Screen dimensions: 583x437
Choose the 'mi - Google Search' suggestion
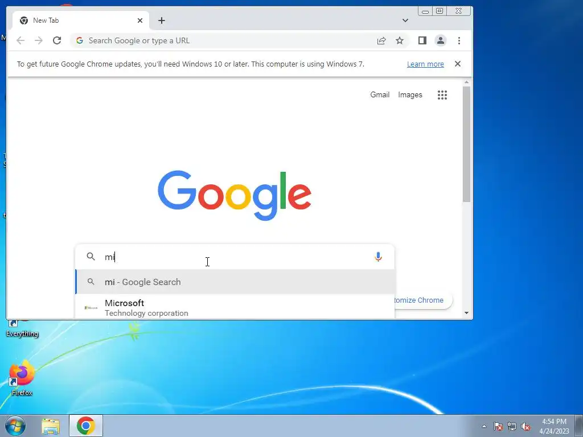coord(235,282)
